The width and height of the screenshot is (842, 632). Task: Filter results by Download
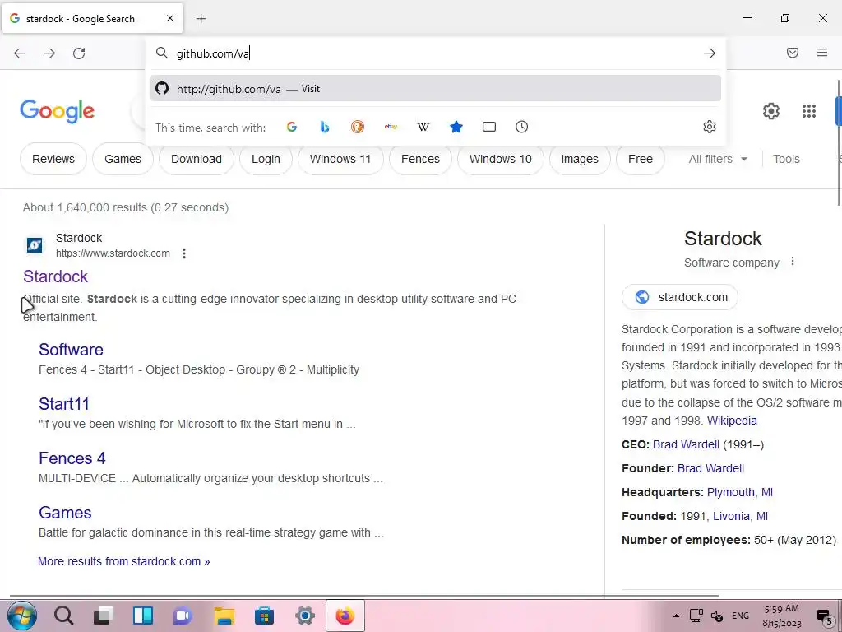197,159
